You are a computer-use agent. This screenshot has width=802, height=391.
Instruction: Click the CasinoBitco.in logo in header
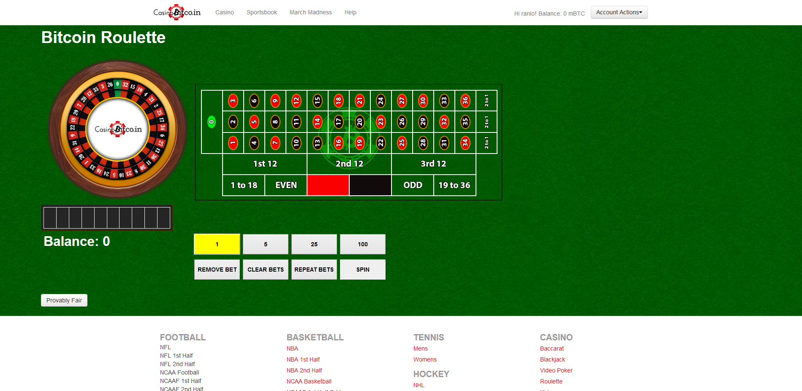177,12
